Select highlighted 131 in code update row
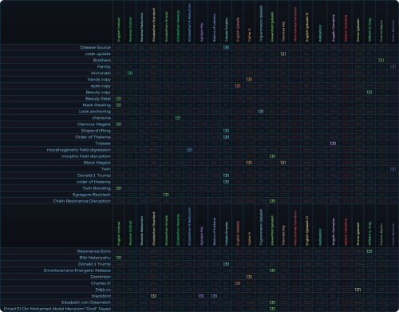The width and height of the screenshot is (399, 312). (283, 53)
